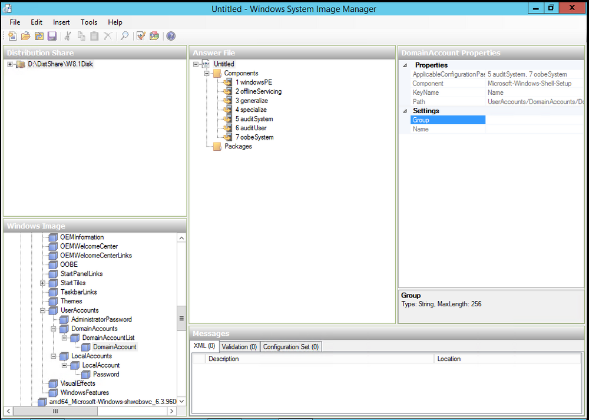Collapse the Untitled answer file node
Viewport: 589px width, 420px height.
pos(196,64)
